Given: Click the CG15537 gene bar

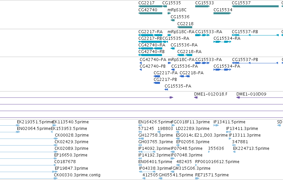Looking at the screenshot, I should pos(255,6).
